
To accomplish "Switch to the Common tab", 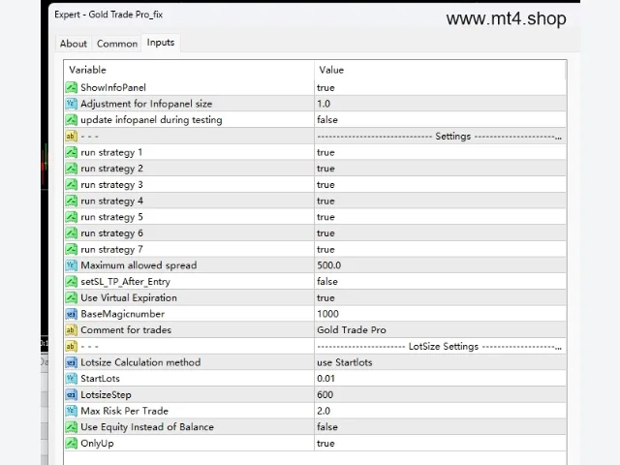I will (117, 44).
